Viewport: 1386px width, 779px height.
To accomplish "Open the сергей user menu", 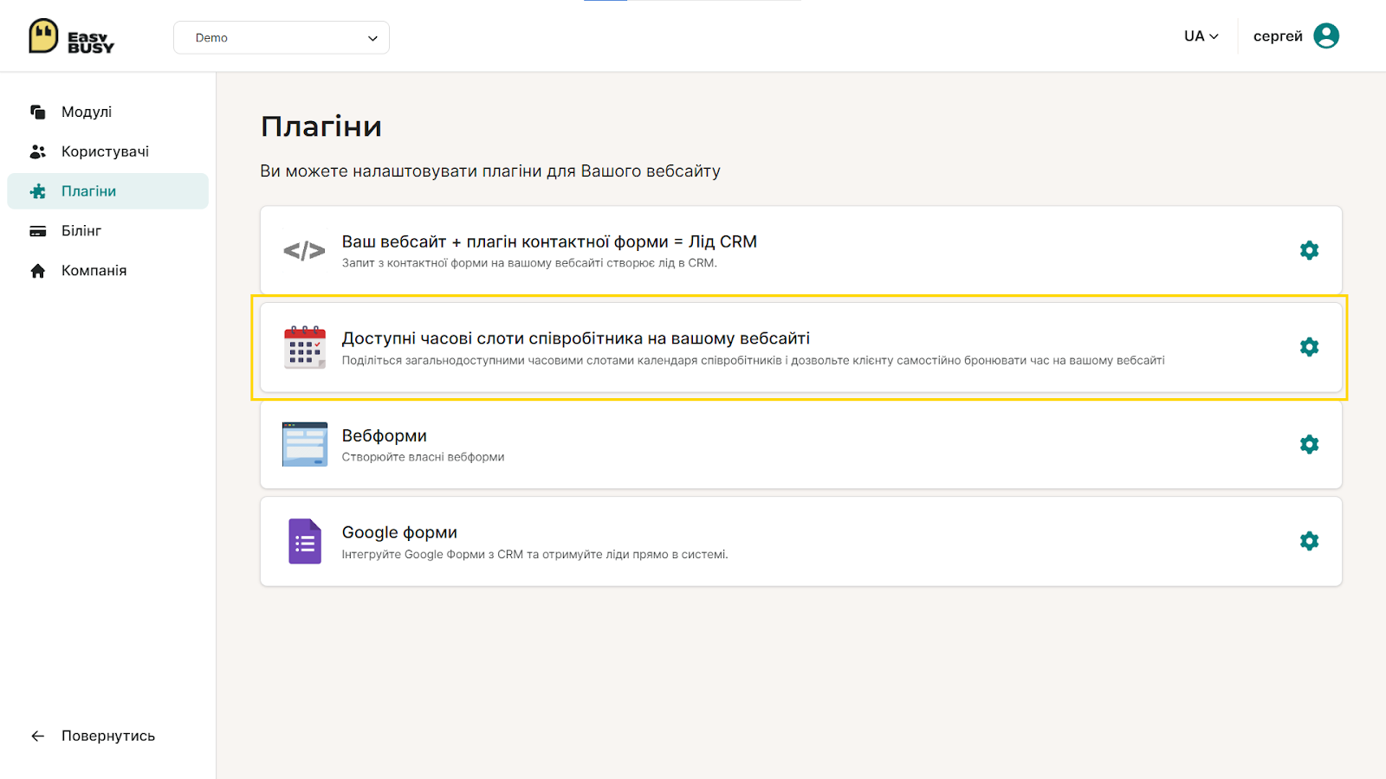I will coord(1278,36).
